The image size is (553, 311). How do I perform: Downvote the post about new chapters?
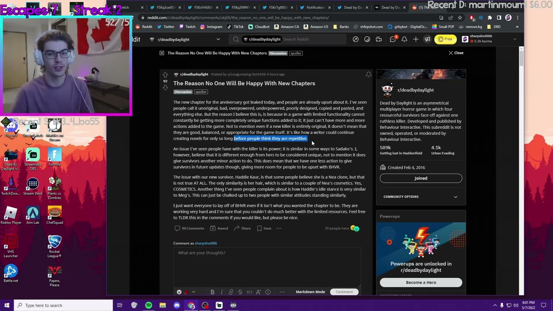pyautogui.click(x=165, y=88)
